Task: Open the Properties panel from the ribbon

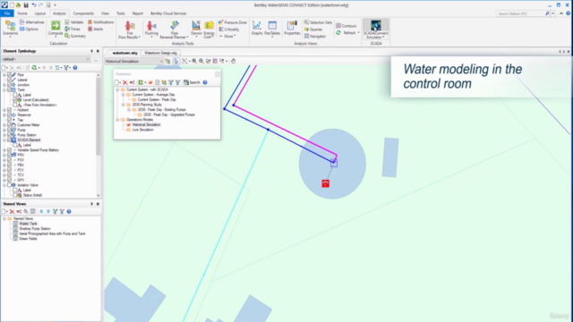Action: point(292,29)
